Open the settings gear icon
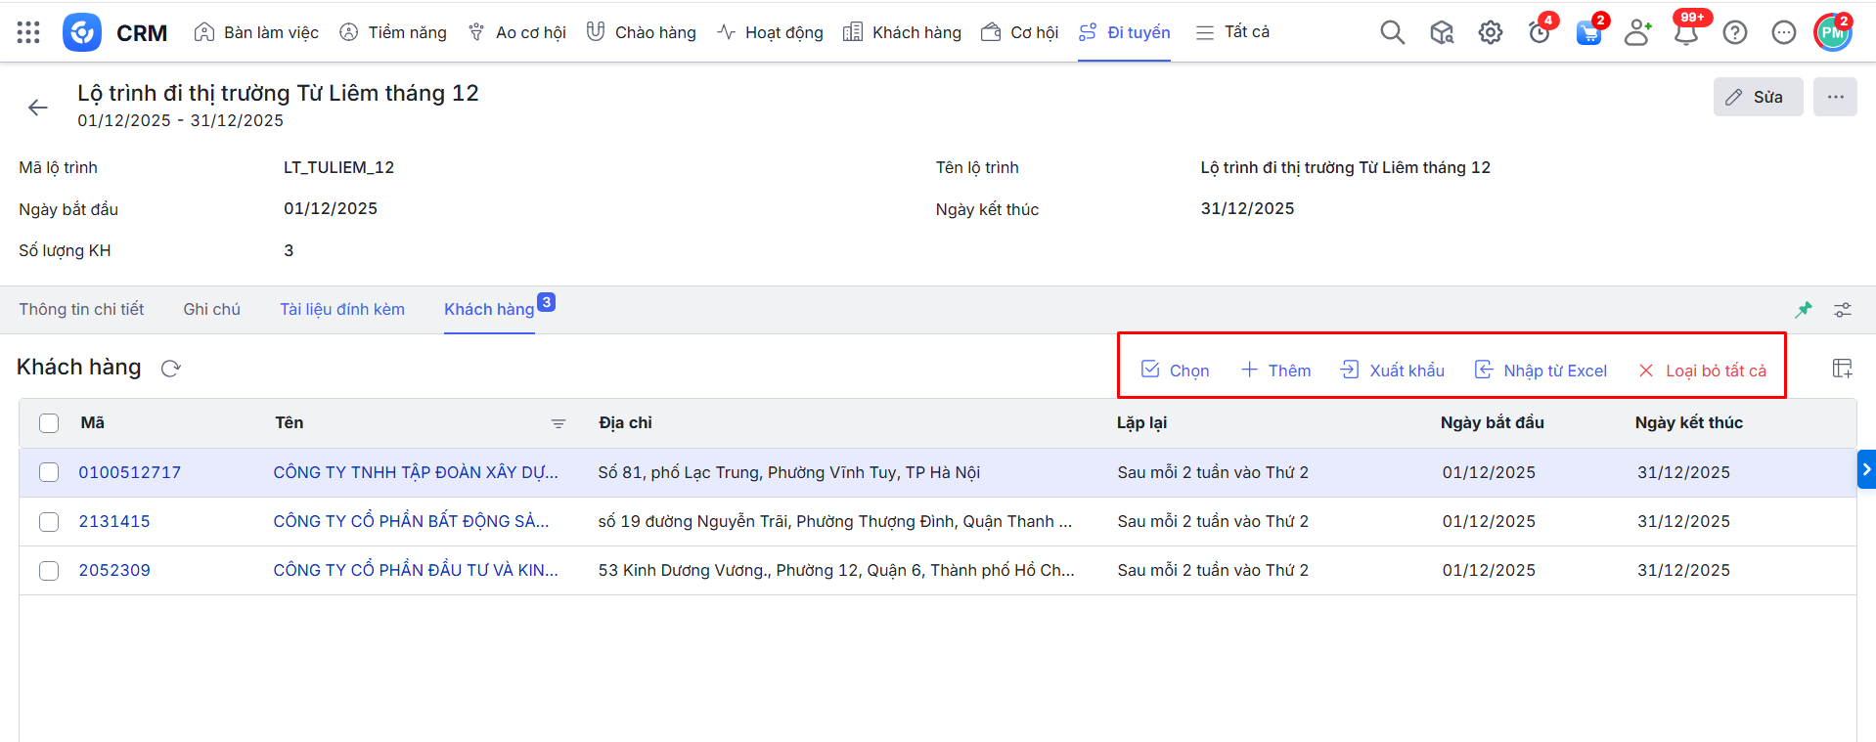This screenshot has width=1876, height=742. (x=1490, y=32)
